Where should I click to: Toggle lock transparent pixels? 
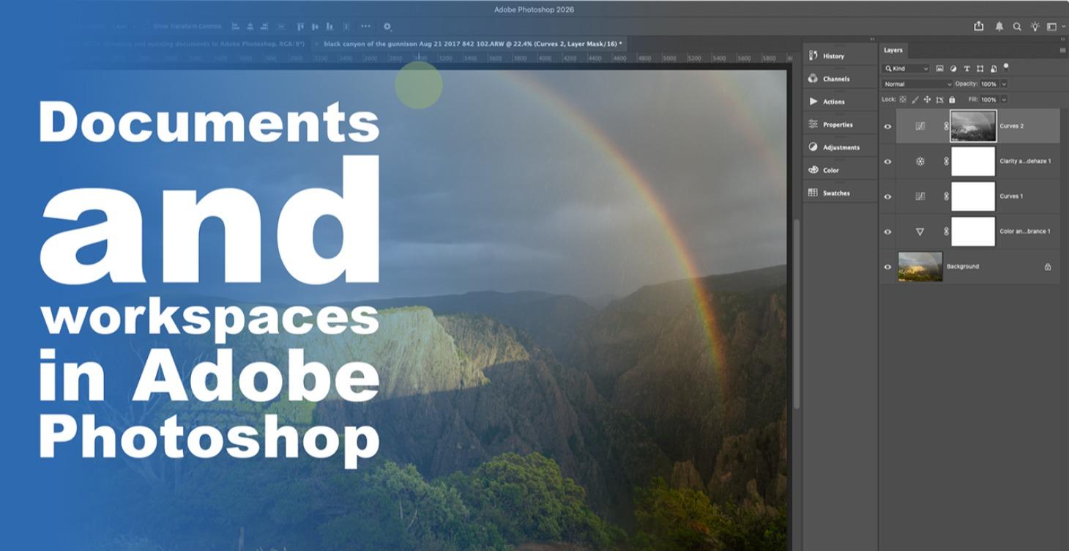coord(903,100)
